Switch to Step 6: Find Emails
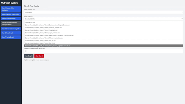Screen dimensions: 185x104 (11, 33)
